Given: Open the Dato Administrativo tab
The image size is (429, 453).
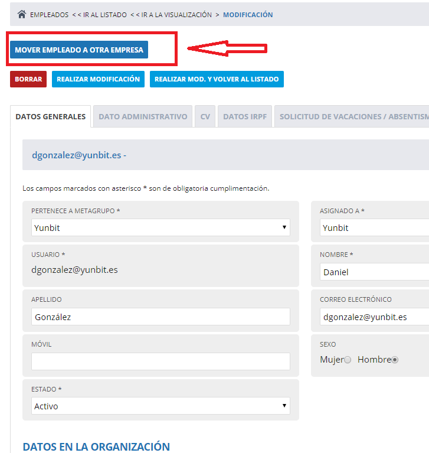Looking at the screenshot, I should (143, 117).
